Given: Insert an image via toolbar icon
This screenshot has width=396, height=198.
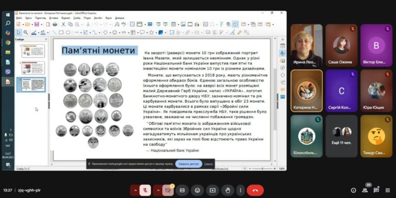Looking at the screenshot, I should pos(183,25).
